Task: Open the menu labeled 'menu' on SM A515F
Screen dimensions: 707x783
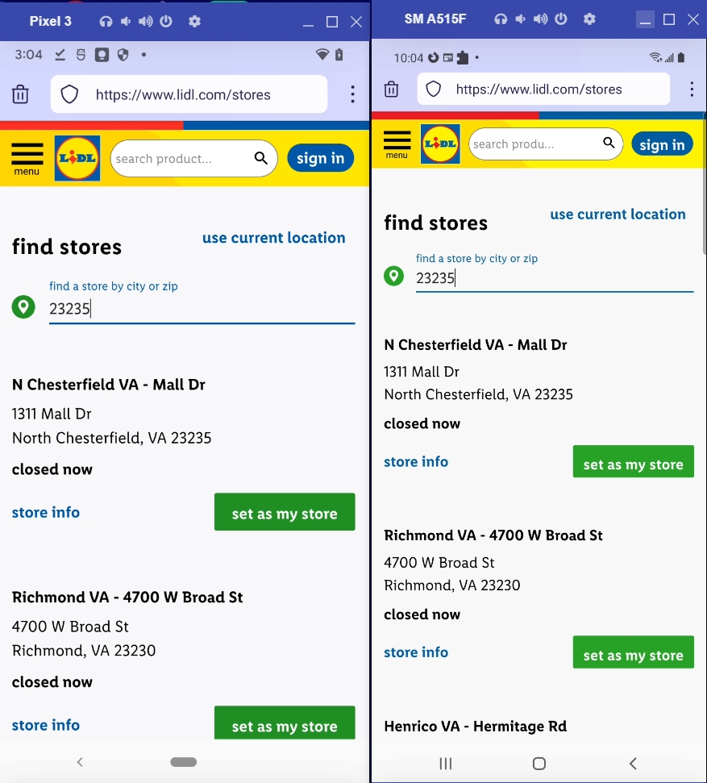Action: click(397, 144)
